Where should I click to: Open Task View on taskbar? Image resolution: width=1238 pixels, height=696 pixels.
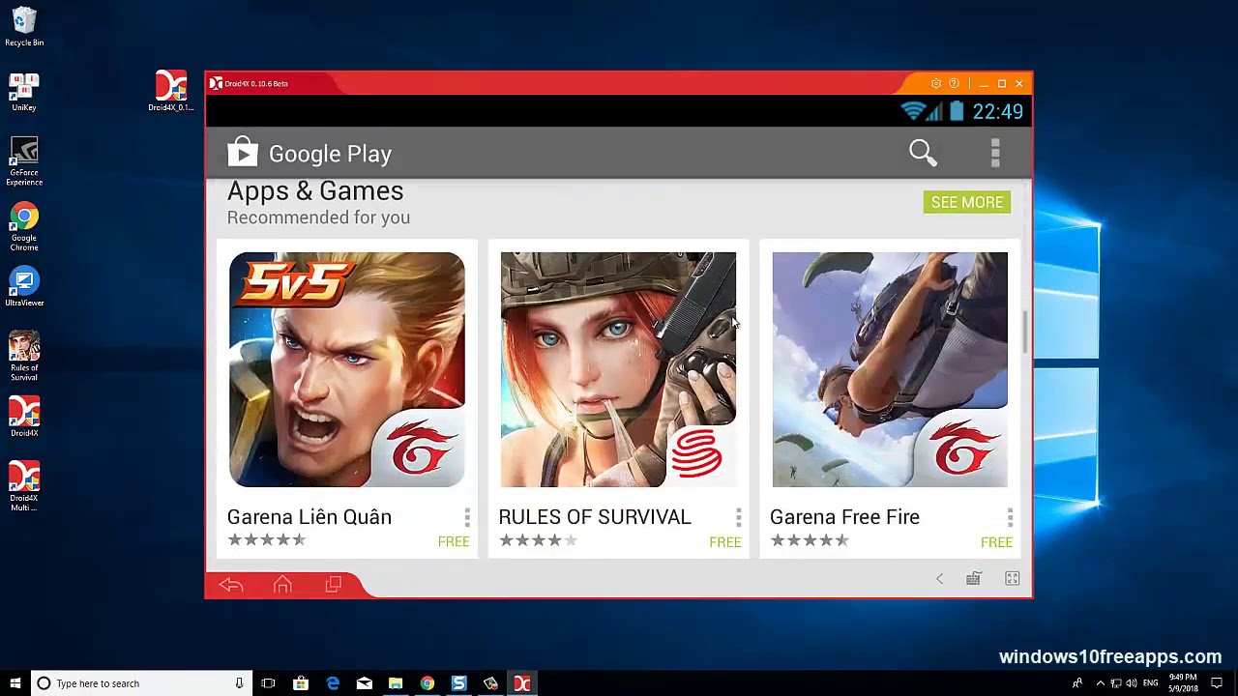[268, 683]
